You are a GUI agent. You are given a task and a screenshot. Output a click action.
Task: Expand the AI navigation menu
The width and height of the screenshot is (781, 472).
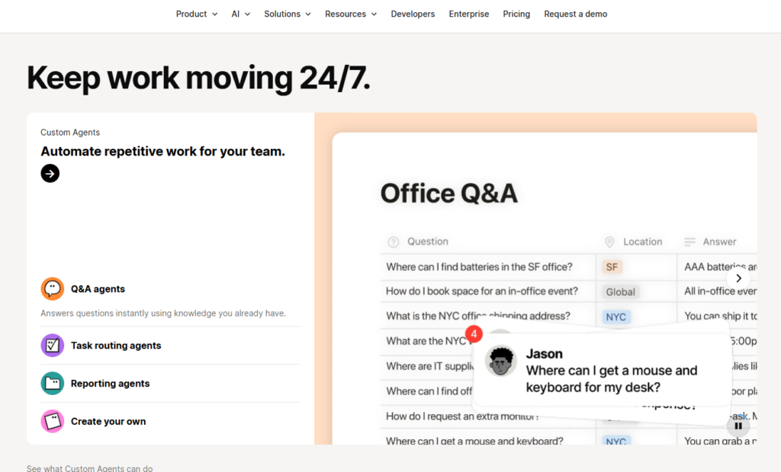(240, 14)
